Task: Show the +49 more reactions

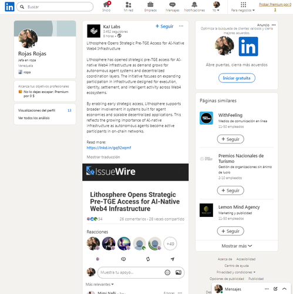Action: [x=170, y=244]
